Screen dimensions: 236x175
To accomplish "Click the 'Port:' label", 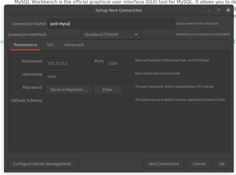I will (99, 61).
